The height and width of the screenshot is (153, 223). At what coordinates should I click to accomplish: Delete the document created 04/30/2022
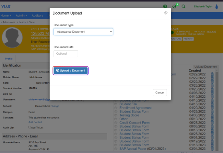[212, 115]
